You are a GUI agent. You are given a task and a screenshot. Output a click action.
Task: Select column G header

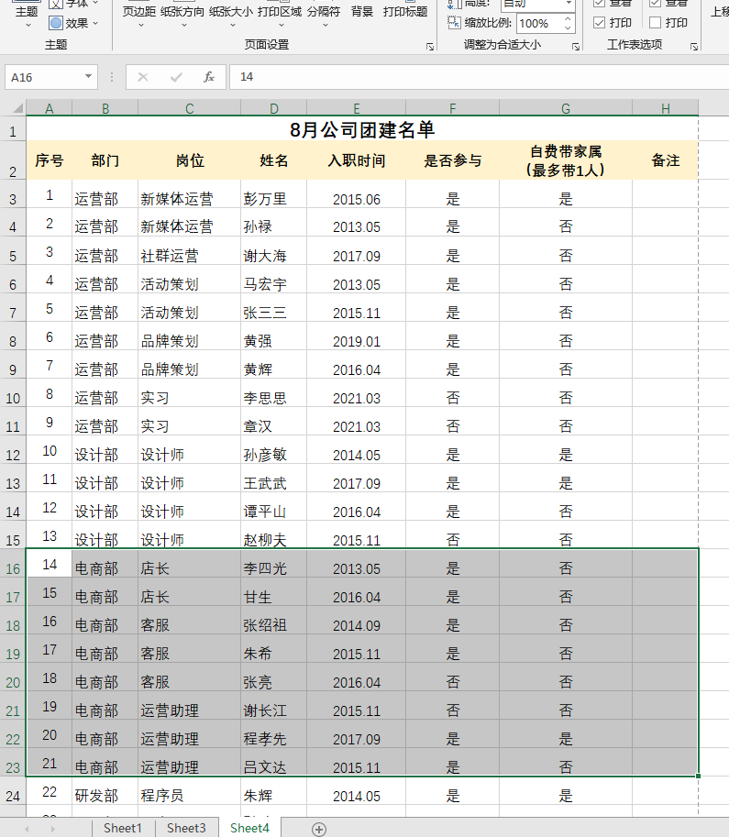click(x=566, y=108)
